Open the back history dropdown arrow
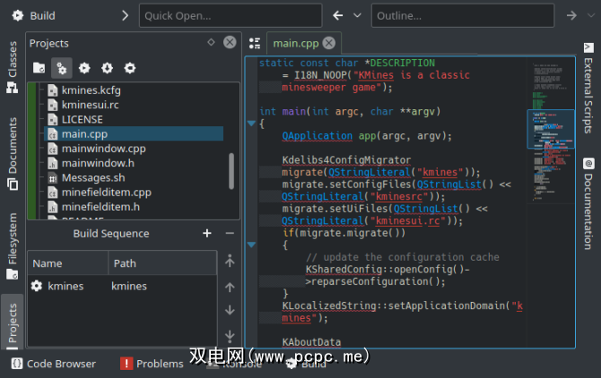 tap(359, 15)
